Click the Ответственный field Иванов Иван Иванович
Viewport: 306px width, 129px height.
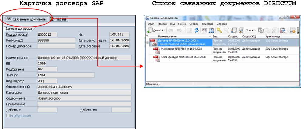point(84,87)
